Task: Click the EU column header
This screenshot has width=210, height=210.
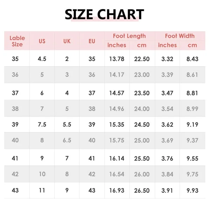Action: coord(92,41)
